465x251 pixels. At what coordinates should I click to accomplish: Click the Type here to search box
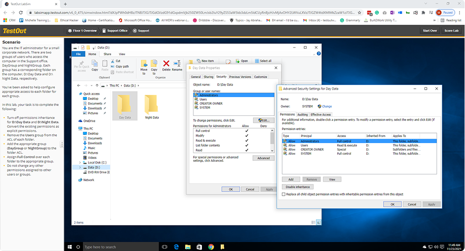tap(120, 247)
